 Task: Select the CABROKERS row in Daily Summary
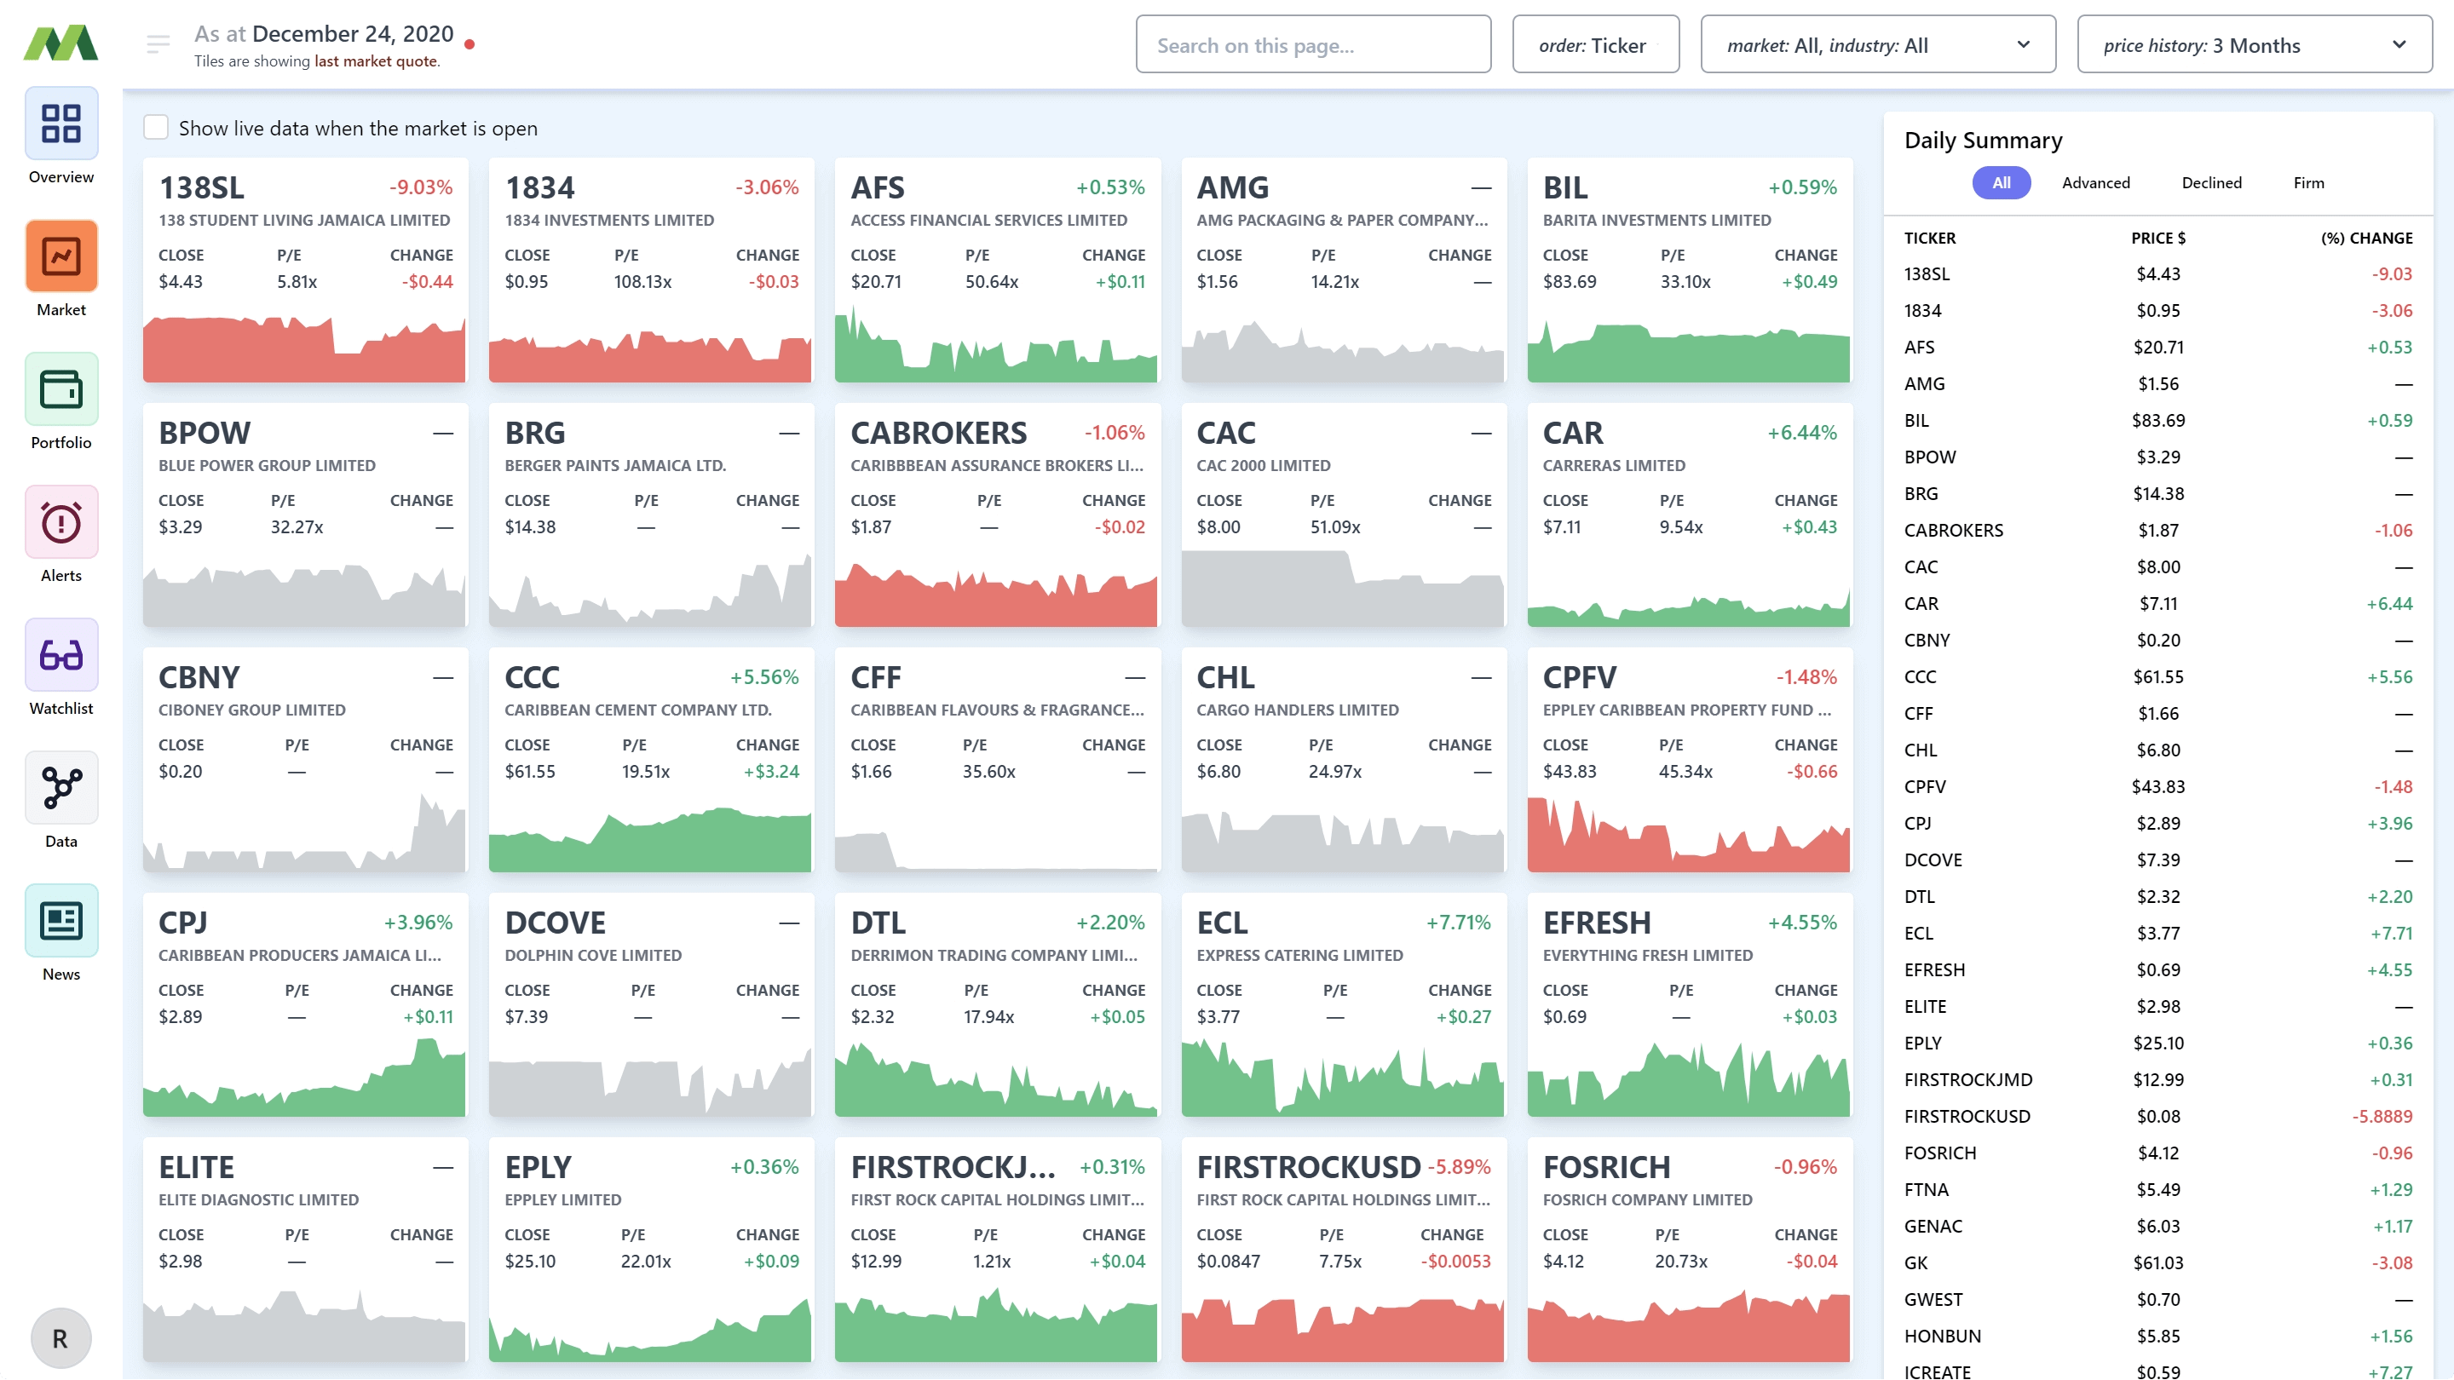click(2157, 531)
